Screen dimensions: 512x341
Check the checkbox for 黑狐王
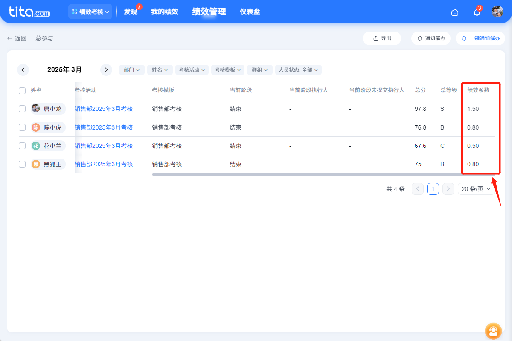[22, 164]
